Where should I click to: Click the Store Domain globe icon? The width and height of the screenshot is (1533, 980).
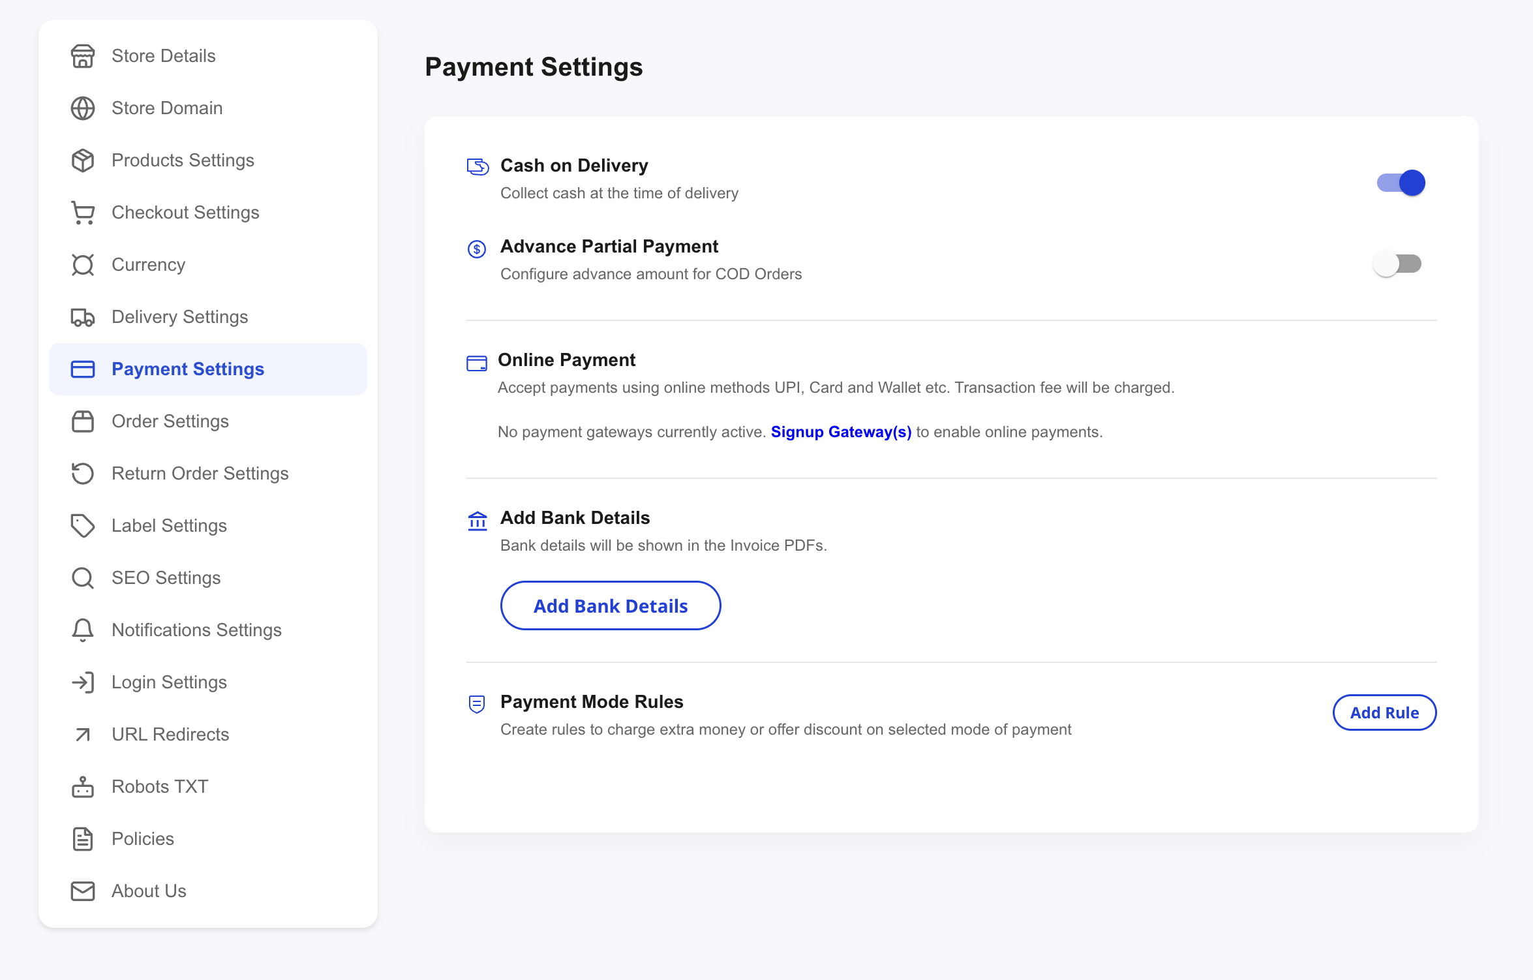click(82, 108)
